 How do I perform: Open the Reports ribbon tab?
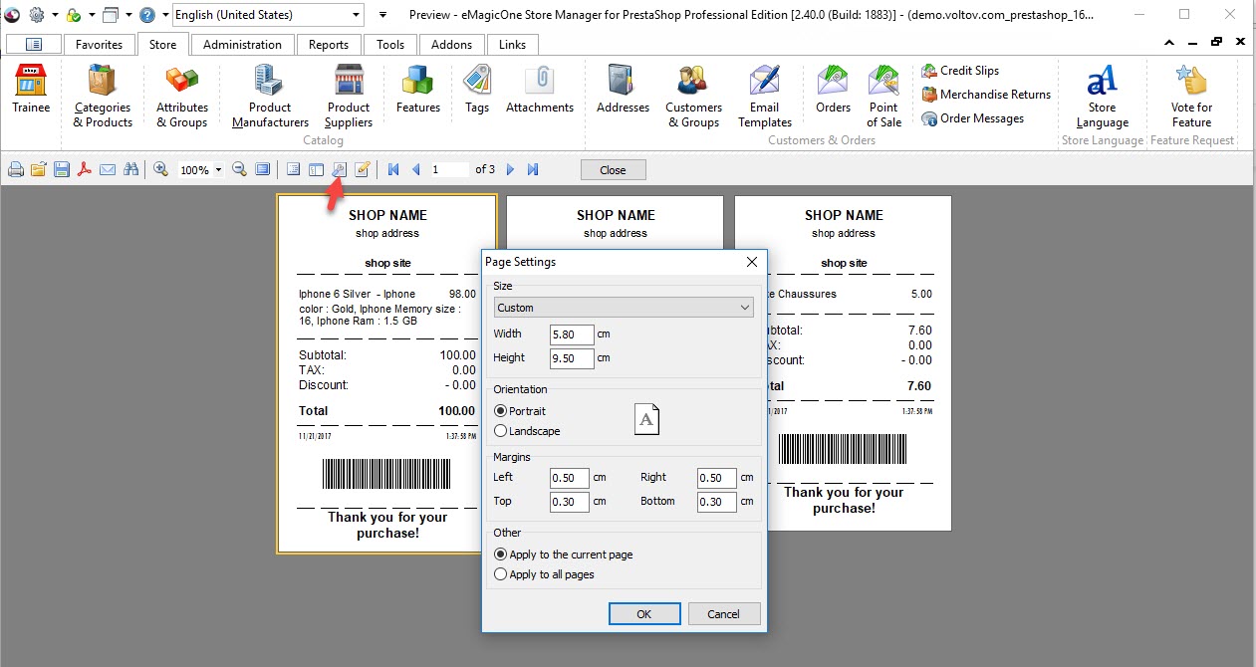(328, 45)
